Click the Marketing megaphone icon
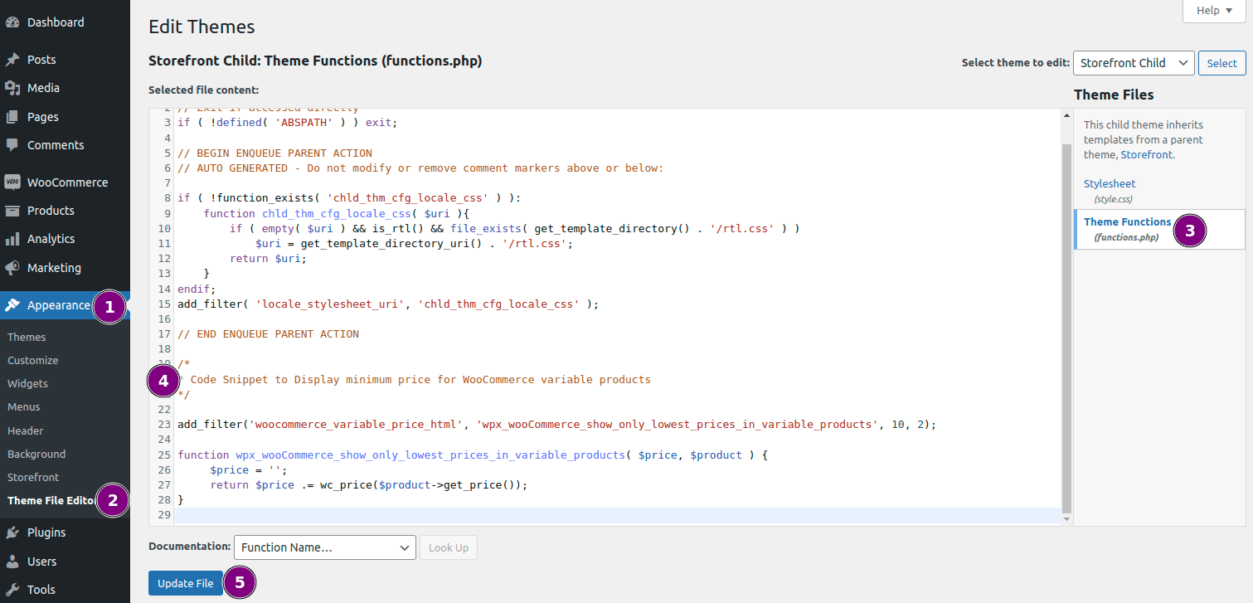Screen dimensions: 1253x603 pos(14,267)
